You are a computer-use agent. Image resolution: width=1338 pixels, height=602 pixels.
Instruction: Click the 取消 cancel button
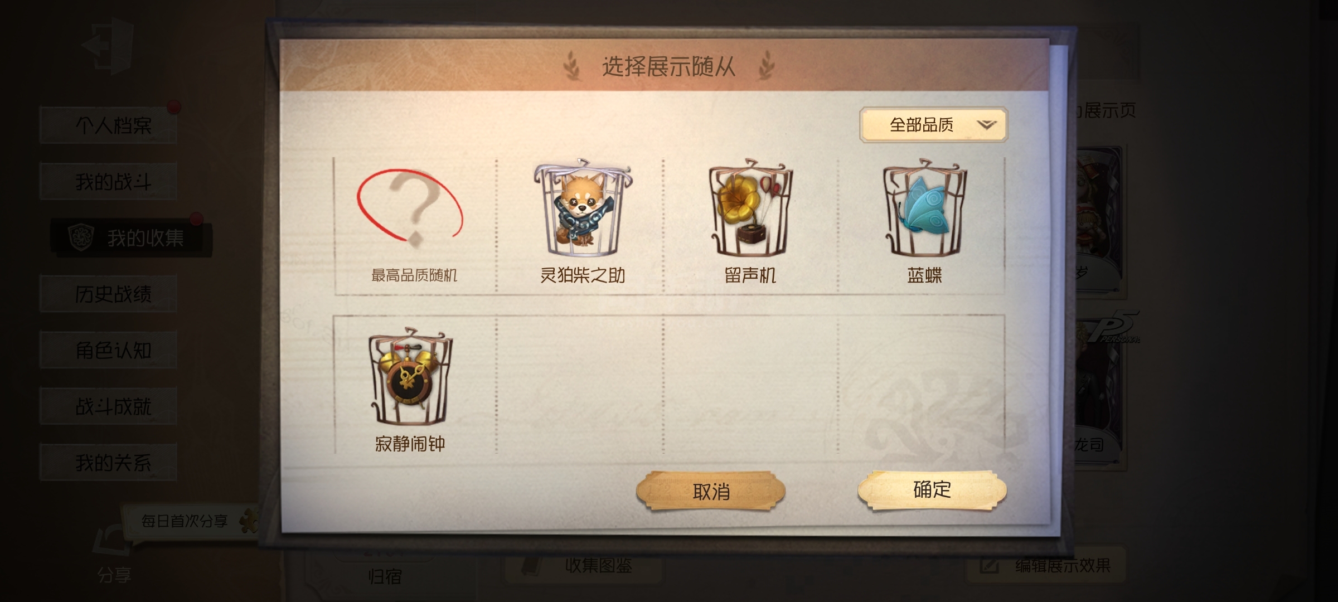[711, 491]
